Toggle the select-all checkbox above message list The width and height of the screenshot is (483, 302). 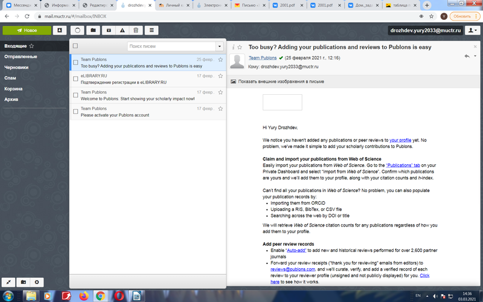click(75, 46)
